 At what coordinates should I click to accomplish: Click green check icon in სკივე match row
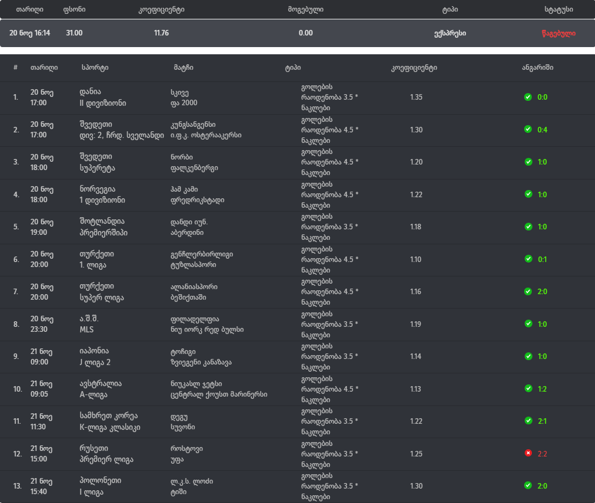528,97
